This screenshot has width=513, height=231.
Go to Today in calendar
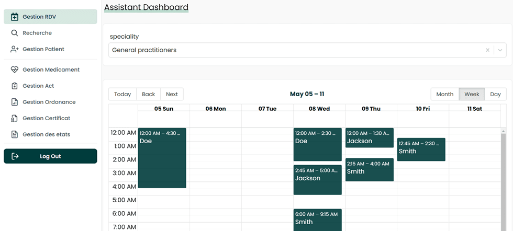coord(122,94)
